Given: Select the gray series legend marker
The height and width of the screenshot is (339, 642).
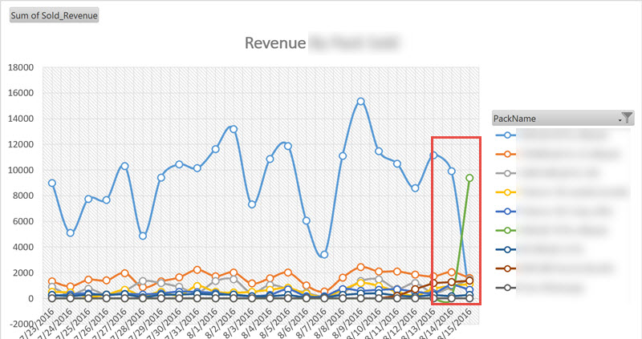Looking at the screenshot, I should 508,172.
